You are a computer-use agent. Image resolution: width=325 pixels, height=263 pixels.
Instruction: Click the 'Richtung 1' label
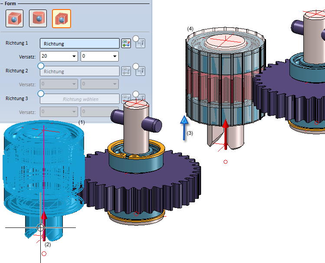coord(16,43)
